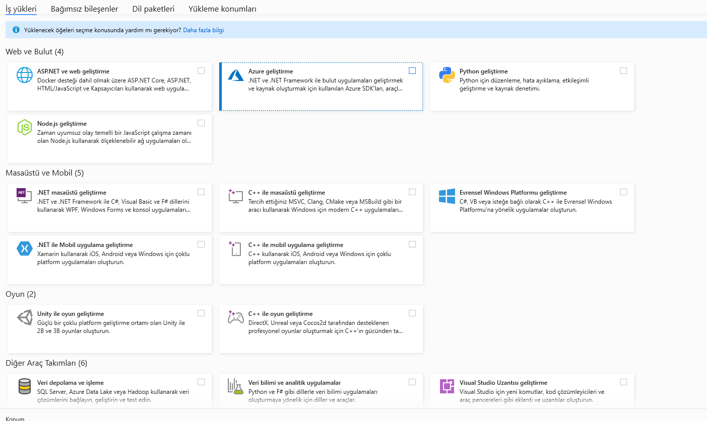Click the Windows logo for Evrensel Windows Platformu

tap(447, 196)
